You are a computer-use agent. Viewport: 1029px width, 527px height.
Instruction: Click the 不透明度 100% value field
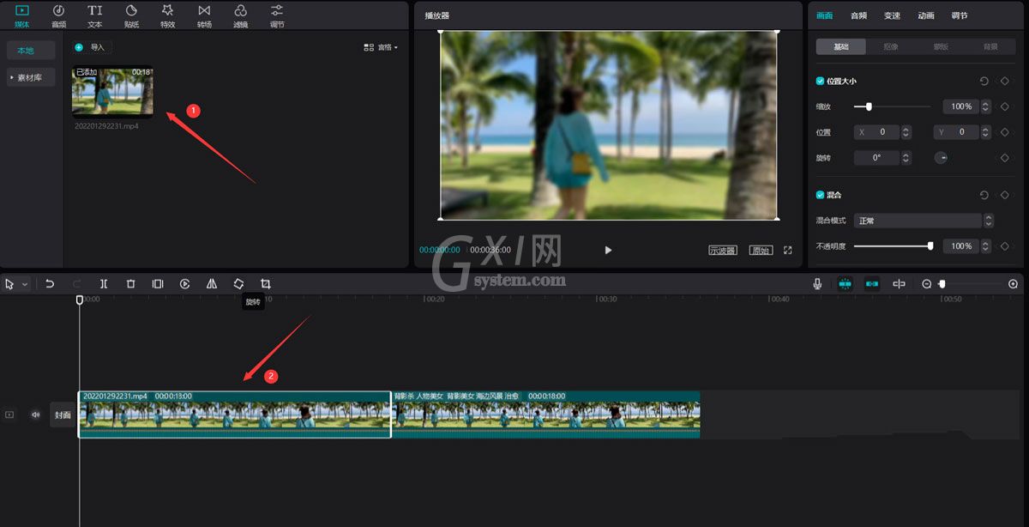point(961,246)
